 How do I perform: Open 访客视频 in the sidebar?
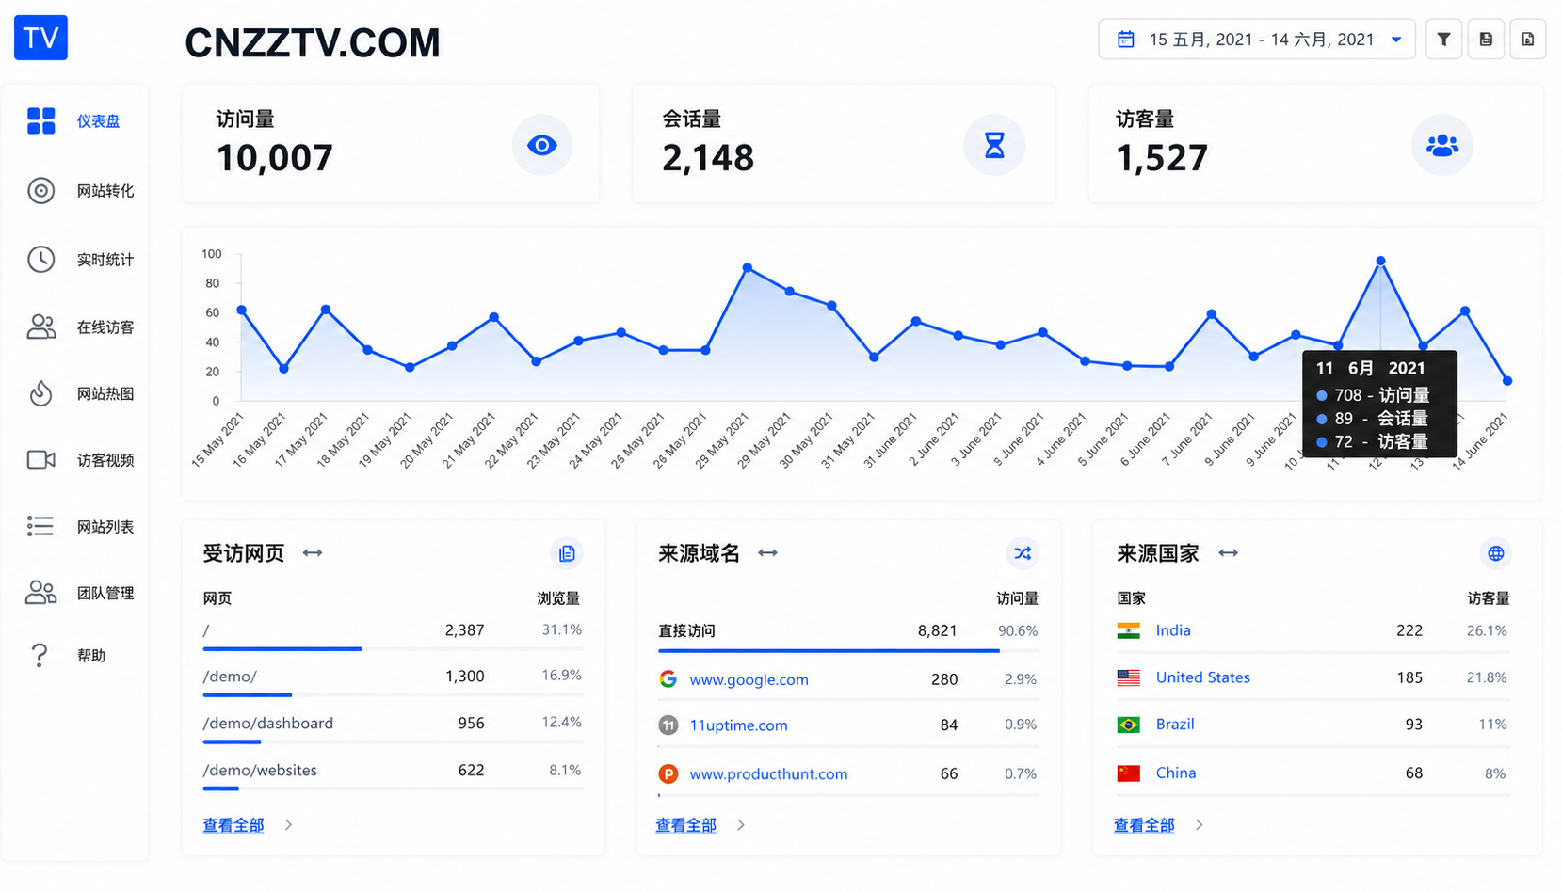click(105, 460)
